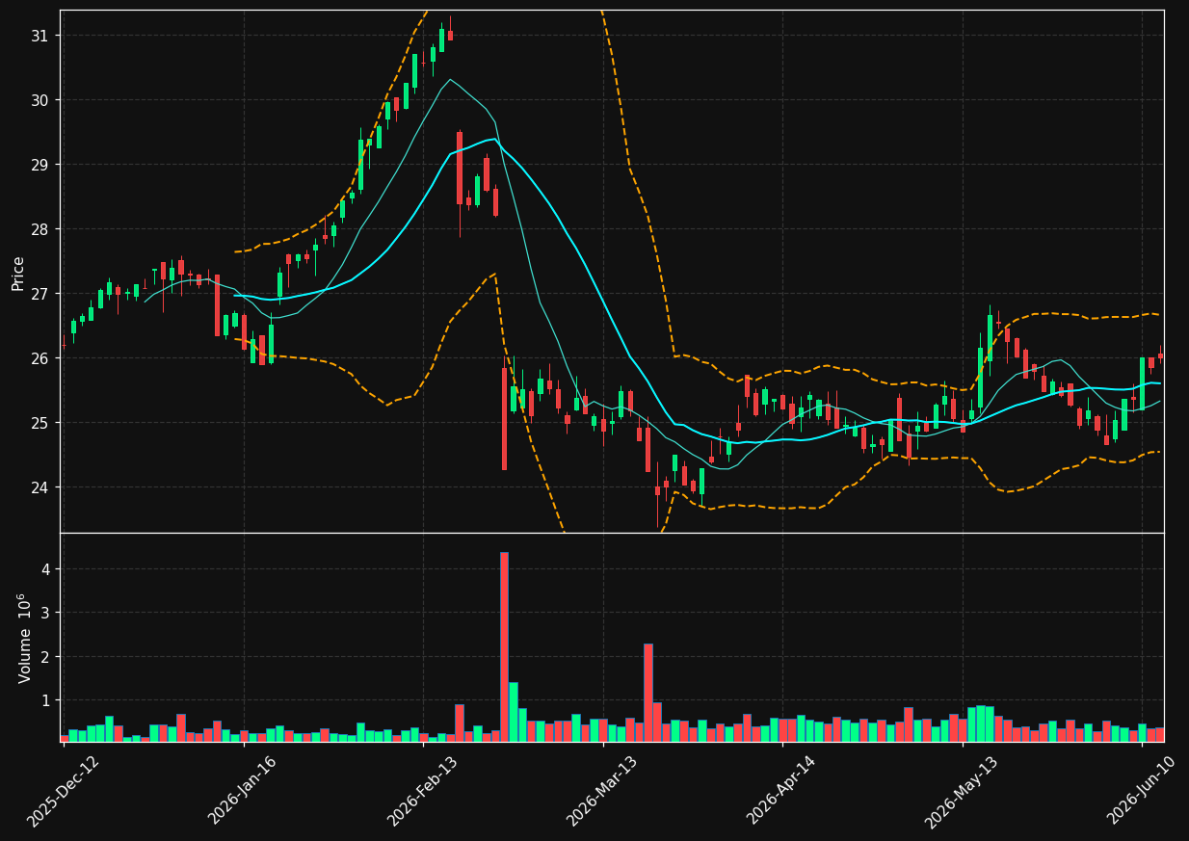Click the price axis value 24
The height and width of the screenshot is (841, 1189).
(x=41, y=487)
